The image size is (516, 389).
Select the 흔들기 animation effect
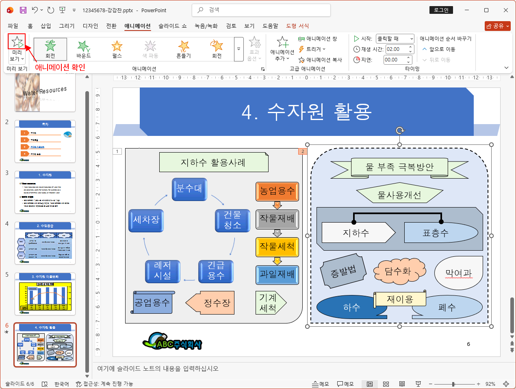pyautogui.click(x=183, y=48)
